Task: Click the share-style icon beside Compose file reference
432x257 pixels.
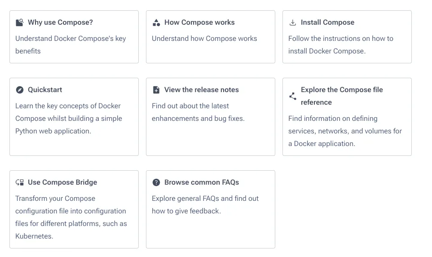Action: [293, 96]
